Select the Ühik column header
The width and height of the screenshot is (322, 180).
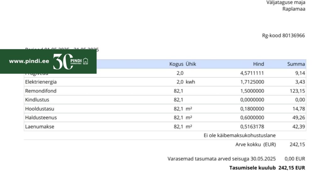(x=191, y=64)
